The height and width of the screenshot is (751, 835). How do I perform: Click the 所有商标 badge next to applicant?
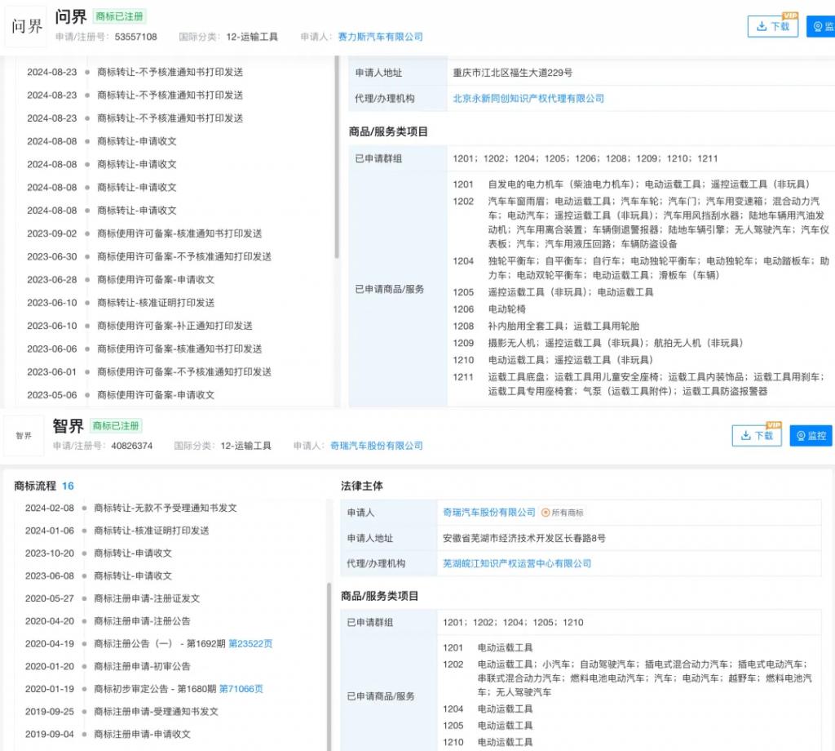click(563, 513)
